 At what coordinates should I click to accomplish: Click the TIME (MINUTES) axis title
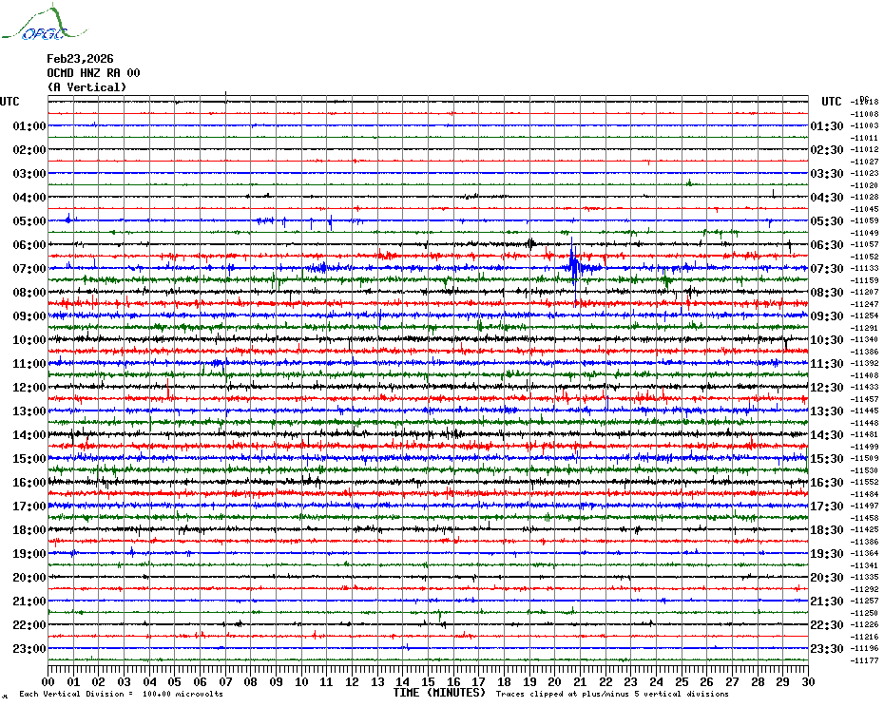click(x=439, y=693)
